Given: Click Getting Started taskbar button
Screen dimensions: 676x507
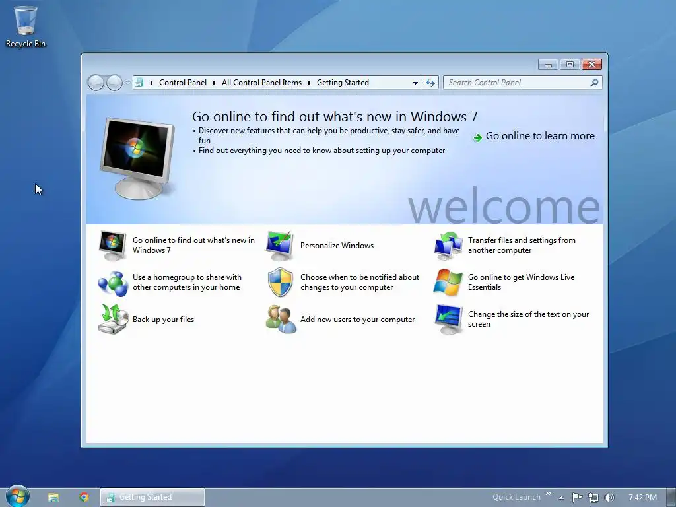Looking at the screenshot, I should tap(152, 497).
